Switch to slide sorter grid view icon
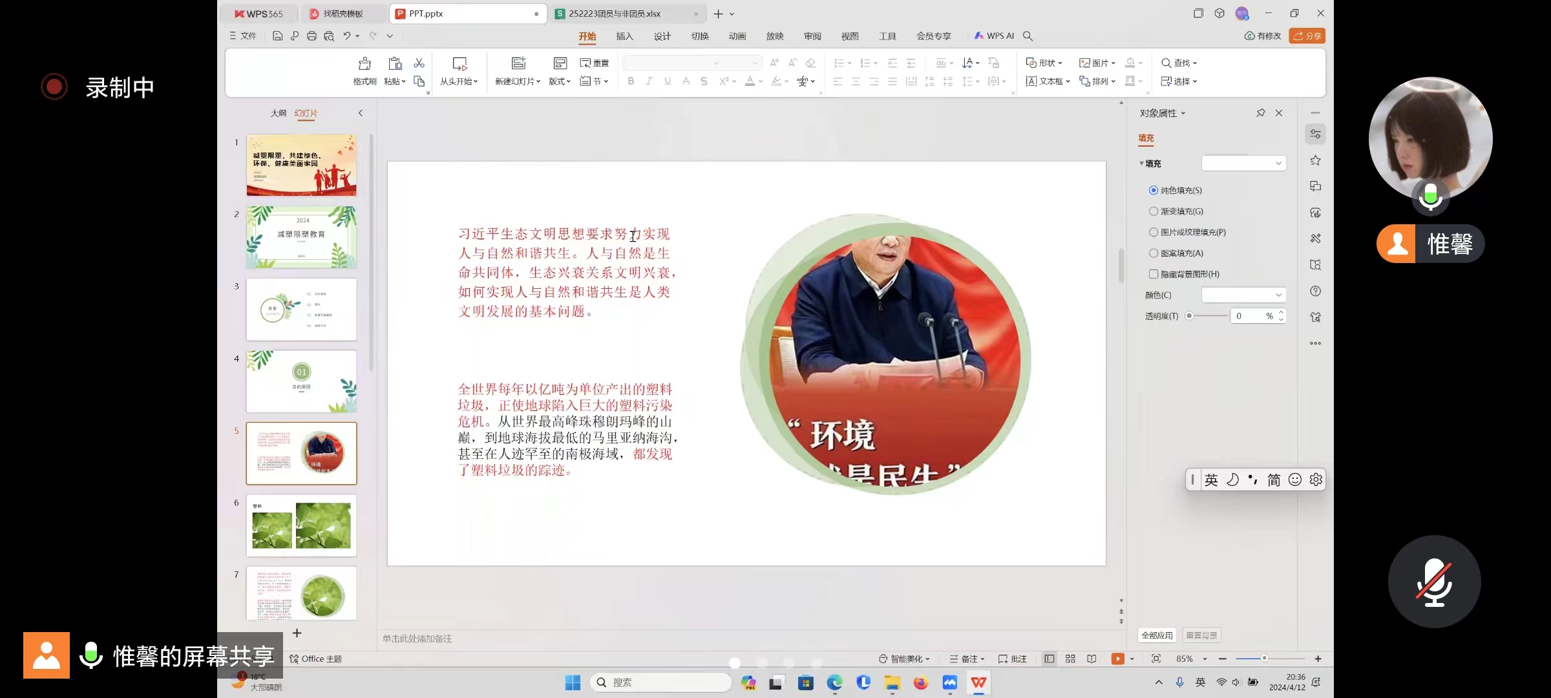The image size is (1551, 698). (1070, 659)
